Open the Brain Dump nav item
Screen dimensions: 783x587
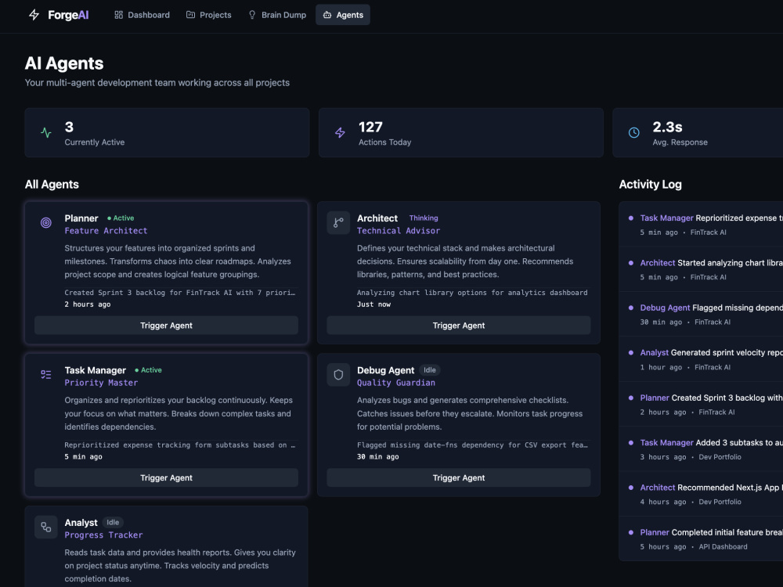(277, 15)
